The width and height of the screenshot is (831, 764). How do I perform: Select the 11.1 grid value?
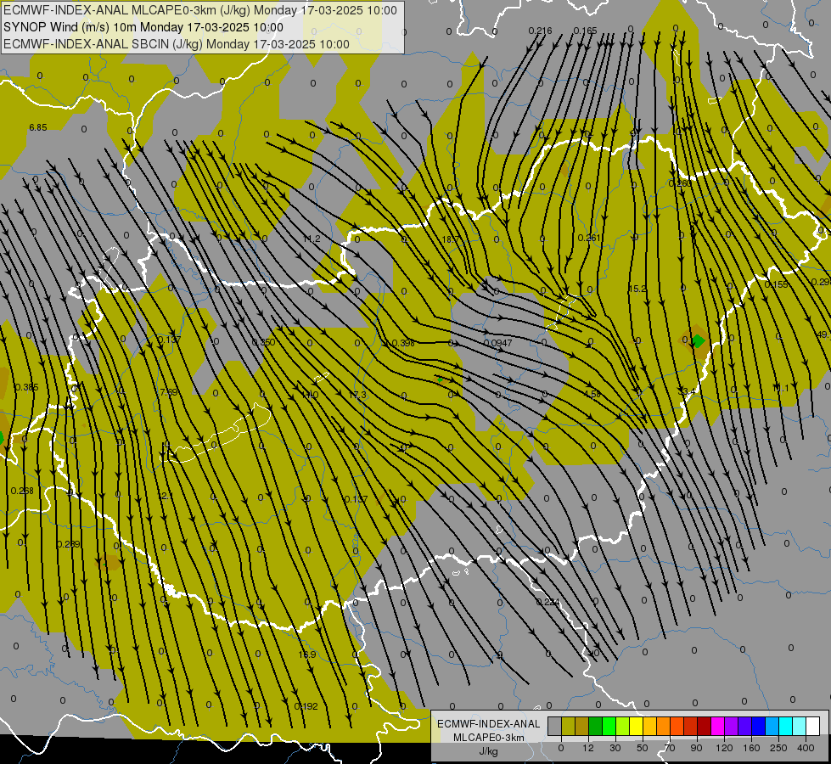[x=780, y=389]
